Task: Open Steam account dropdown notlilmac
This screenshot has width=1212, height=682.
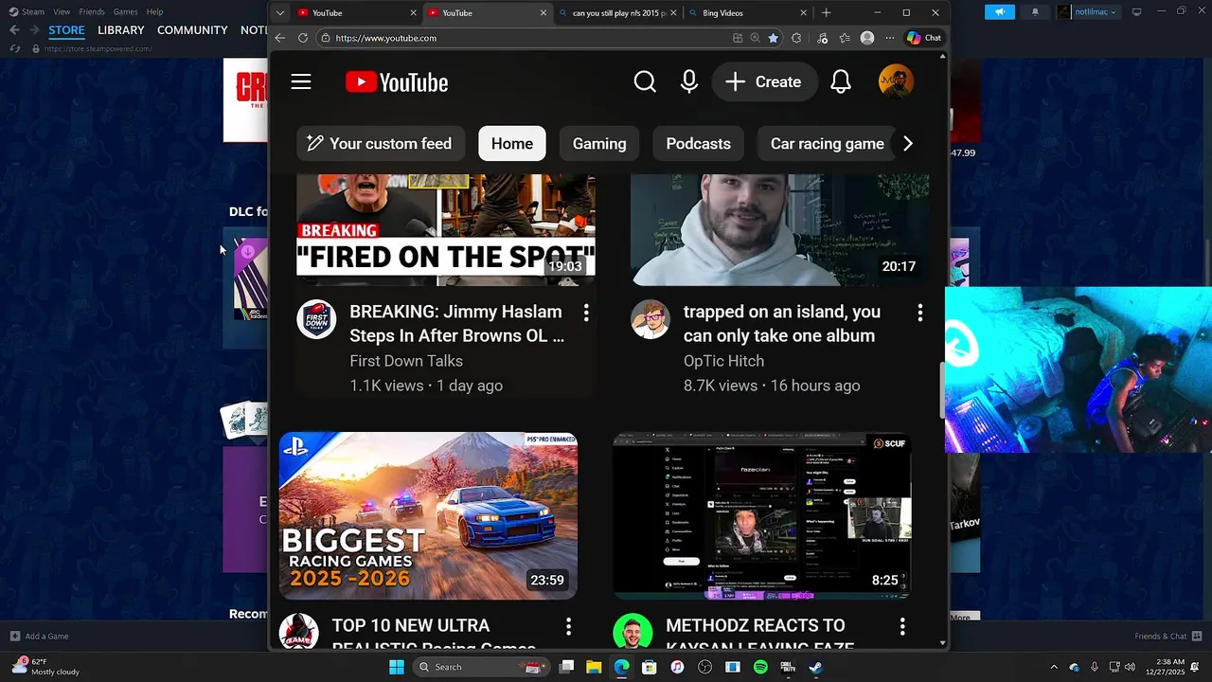Action: pyautogui.click(x=1087, y=11)
